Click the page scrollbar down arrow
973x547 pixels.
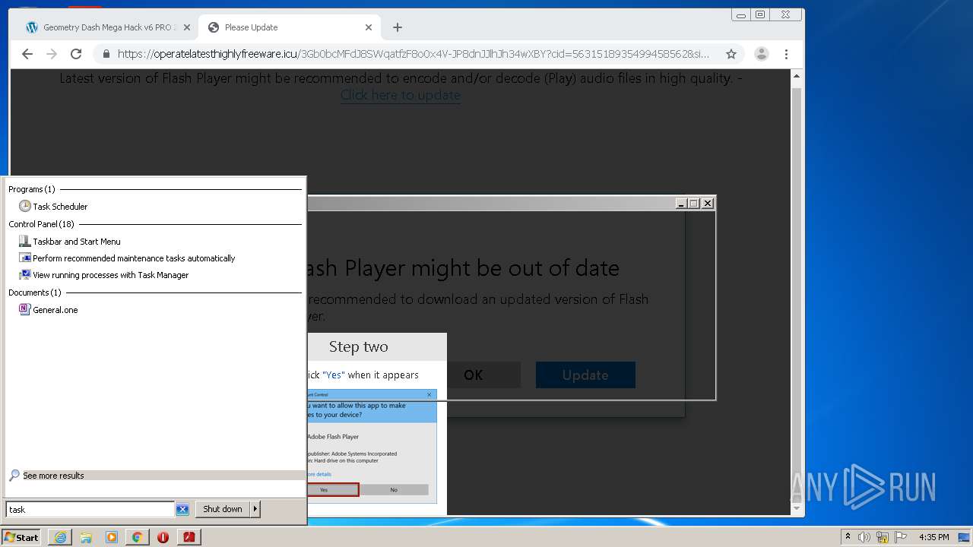[797, 509]
